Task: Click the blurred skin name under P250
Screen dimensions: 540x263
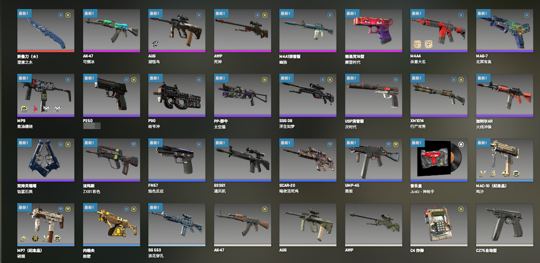Action: (x=91, y=126)
